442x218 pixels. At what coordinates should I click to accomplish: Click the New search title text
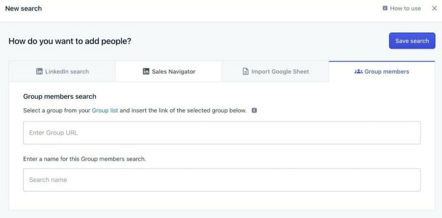coord(23,8)
